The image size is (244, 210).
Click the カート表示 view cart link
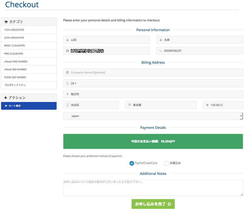point(15,106)
